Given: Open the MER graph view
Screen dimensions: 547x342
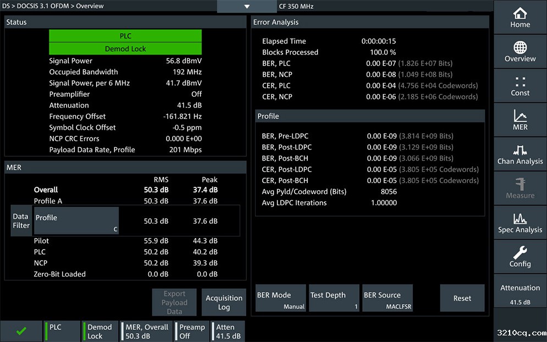Looking at the screenshot, I should click(520, 120).
